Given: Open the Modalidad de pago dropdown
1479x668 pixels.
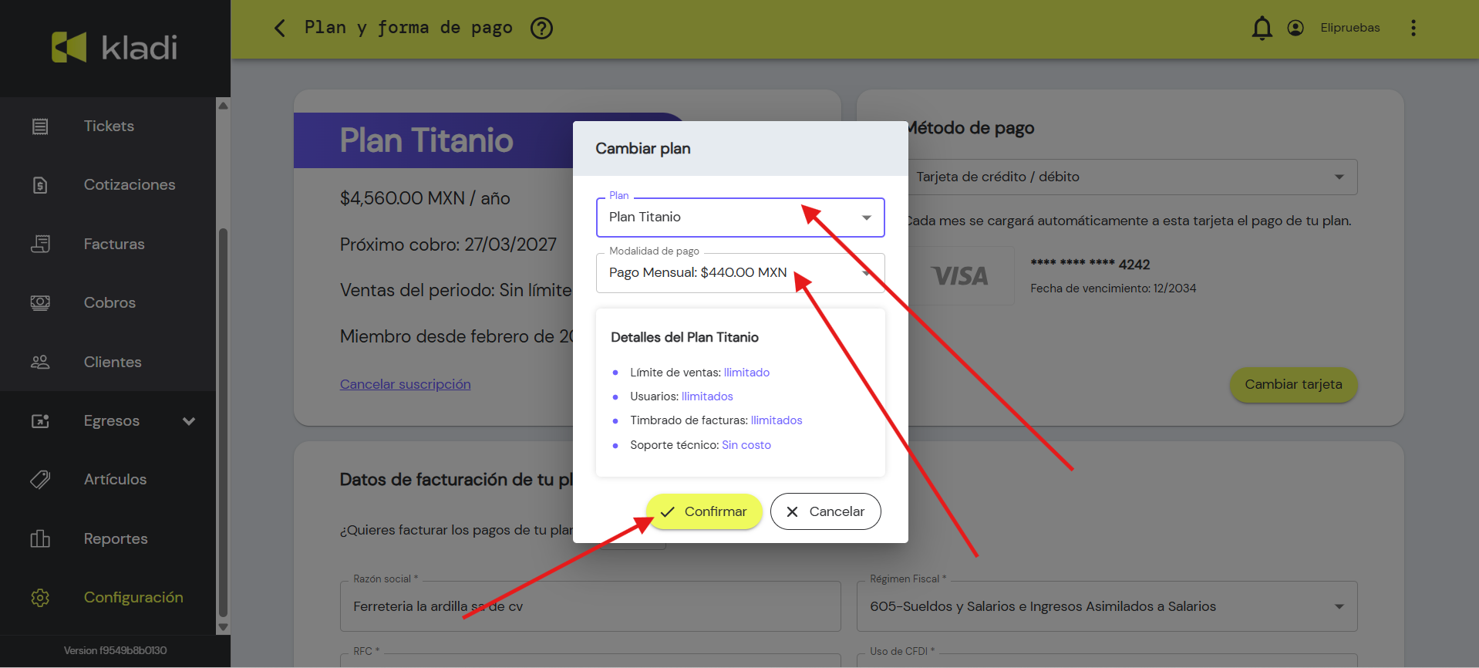Looking at the screenshot, I should coord(740,273).
